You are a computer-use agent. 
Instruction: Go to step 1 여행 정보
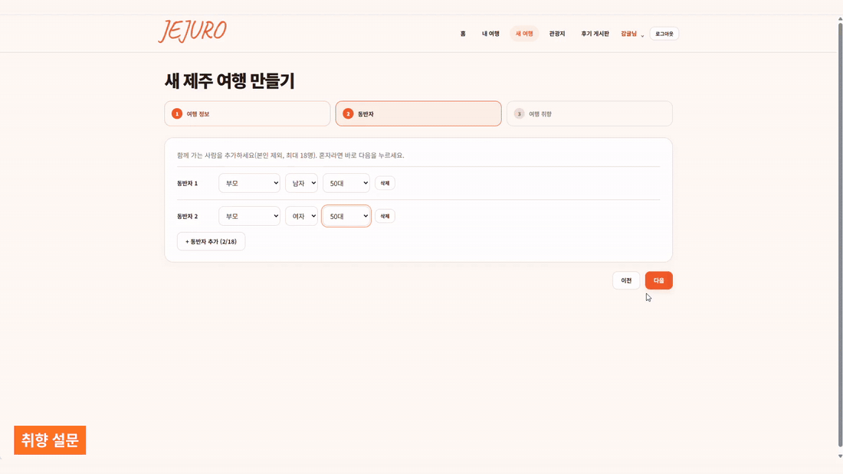[x=248, y=114]
